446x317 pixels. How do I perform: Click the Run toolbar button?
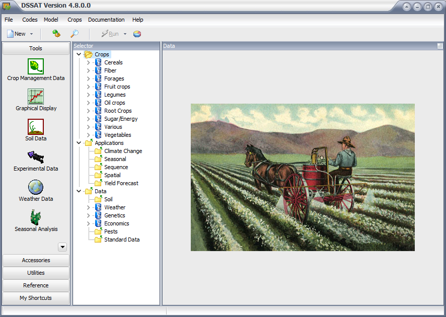click(110, 34)
